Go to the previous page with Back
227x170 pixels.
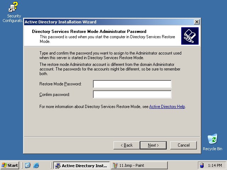127,145
